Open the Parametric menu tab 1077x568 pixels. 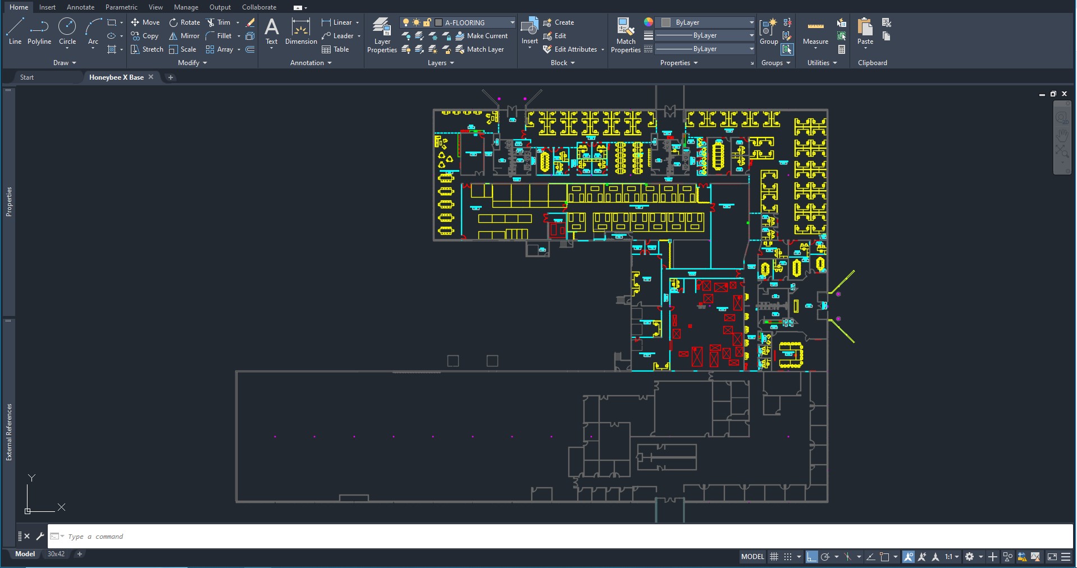[121, 7]
